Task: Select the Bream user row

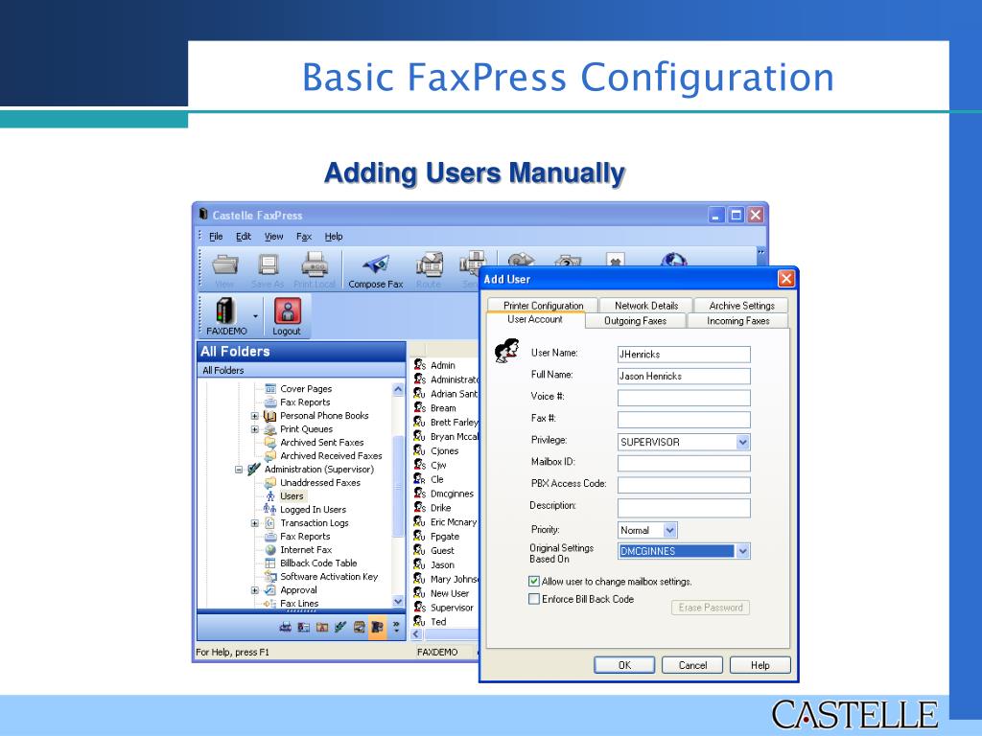Action: point(443,408)
